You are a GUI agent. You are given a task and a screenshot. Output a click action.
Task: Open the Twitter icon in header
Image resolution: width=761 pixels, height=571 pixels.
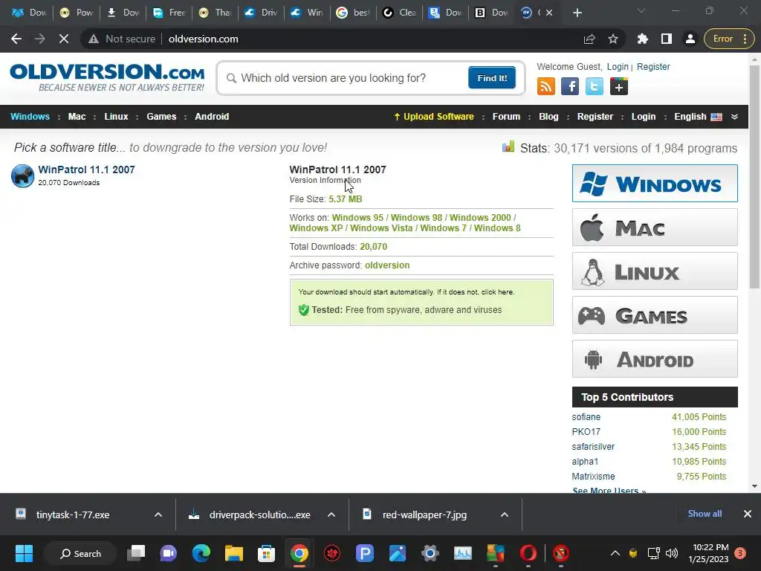click(x=594, y=86)
